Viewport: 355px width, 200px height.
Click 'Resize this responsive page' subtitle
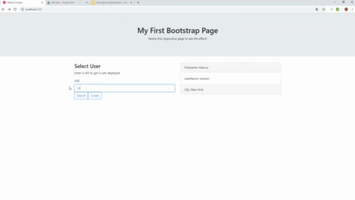point(177,39)
